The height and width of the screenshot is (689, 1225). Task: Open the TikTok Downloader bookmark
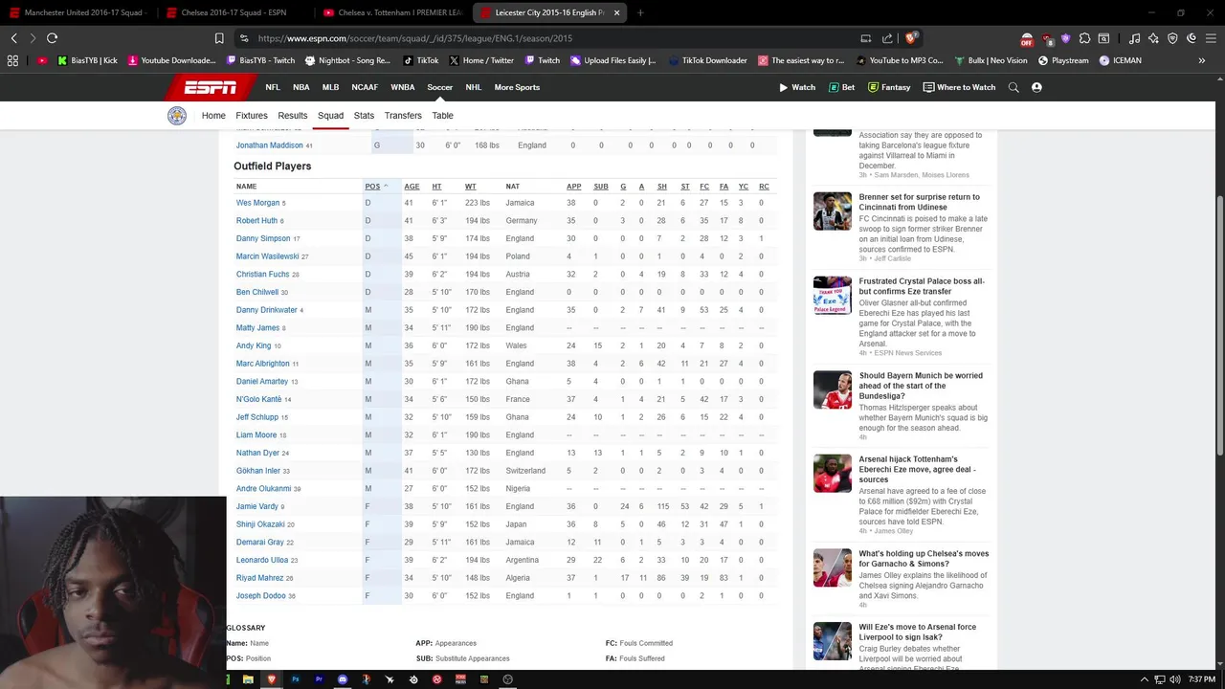pos(708,60)
